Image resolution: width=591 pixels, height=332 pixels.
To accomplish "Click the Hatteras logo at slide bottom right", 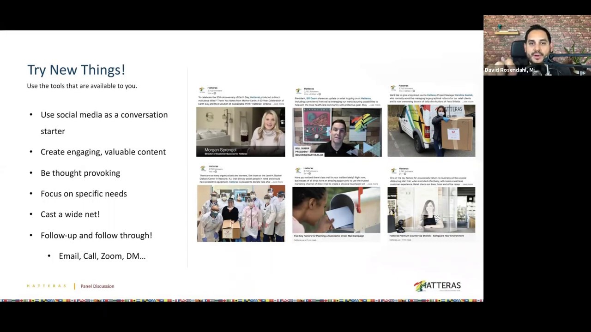I will (x=437, y=286).
